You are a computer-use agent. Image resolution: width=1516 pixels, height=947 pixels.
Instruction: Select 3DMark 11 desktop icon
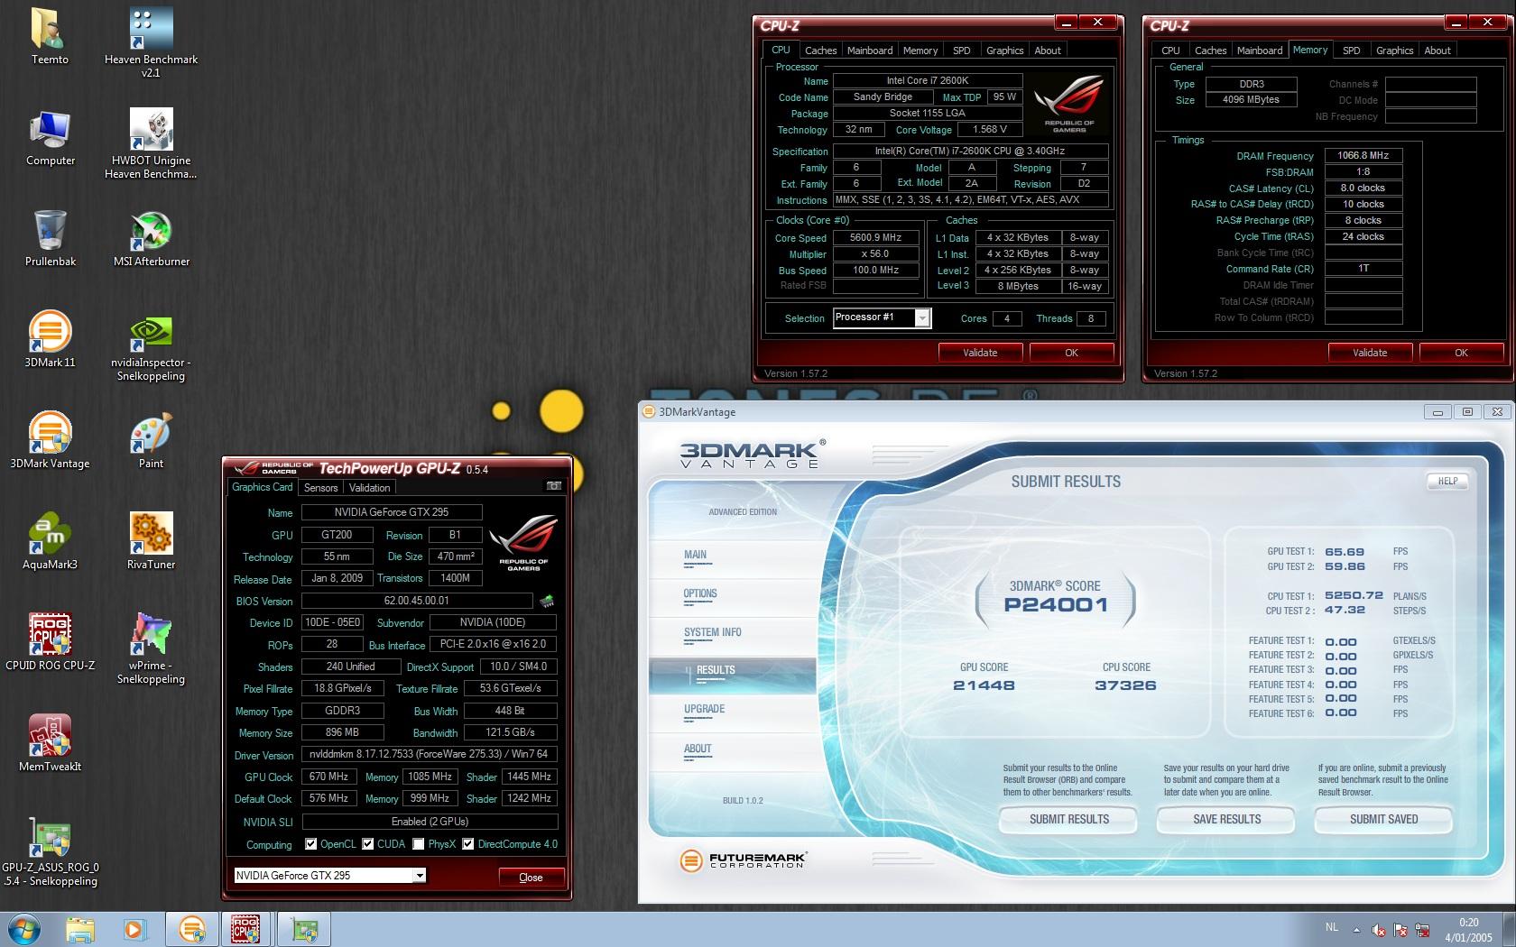click(50, 339)
